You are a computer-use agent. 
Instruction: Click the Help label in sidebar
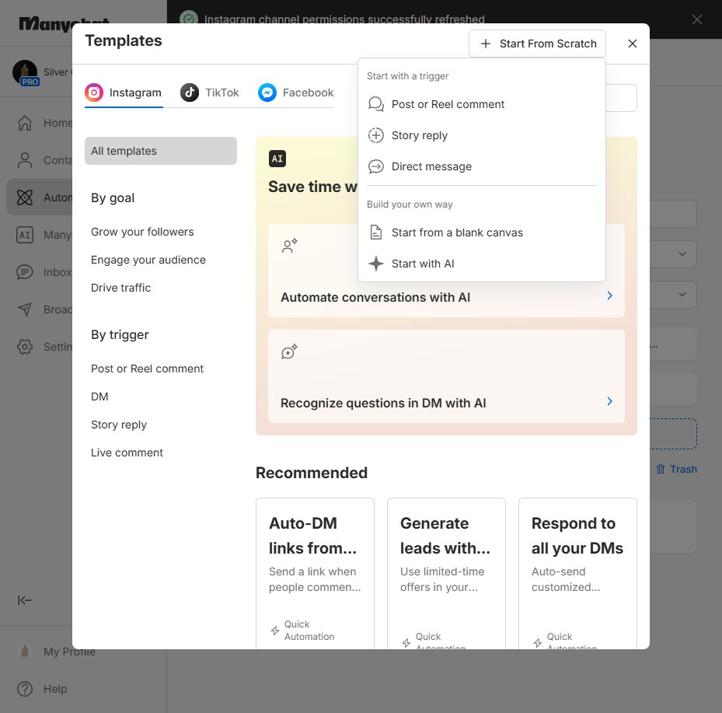pos(55,689)
